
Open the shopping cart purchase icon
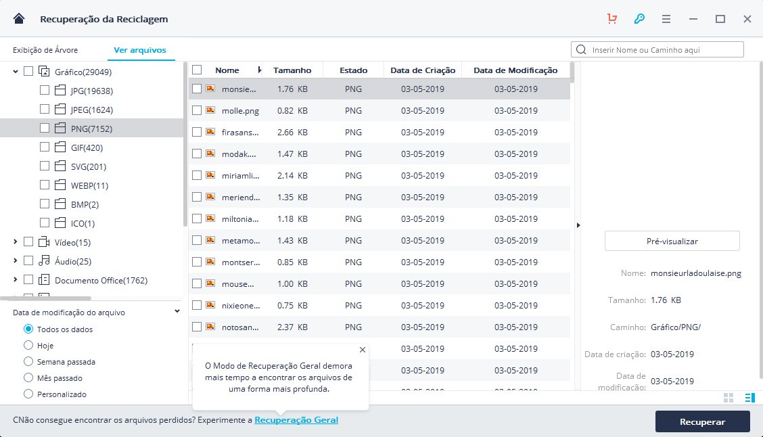tap(612, 19)
